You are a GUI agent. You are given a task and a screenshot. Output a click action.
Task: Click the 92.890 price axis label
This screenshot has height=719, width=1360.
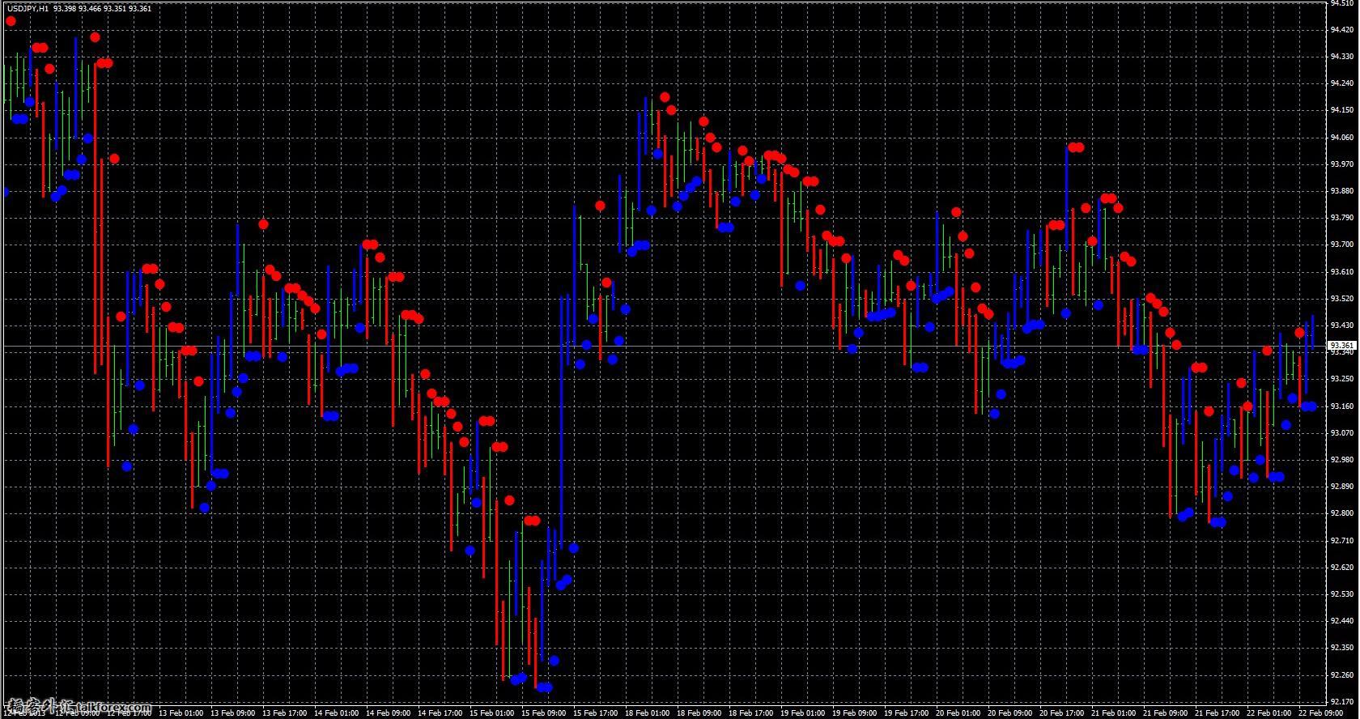point(1342,487)
